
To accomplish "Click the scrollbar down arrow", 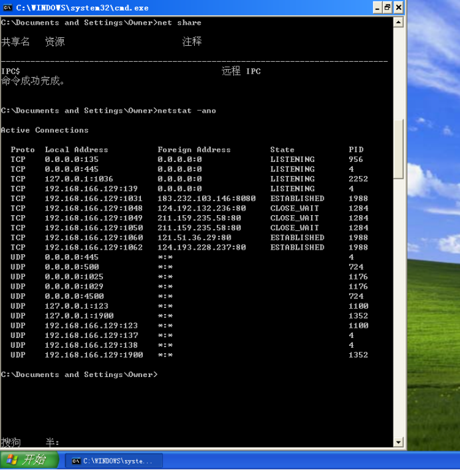I will (398, 442).
